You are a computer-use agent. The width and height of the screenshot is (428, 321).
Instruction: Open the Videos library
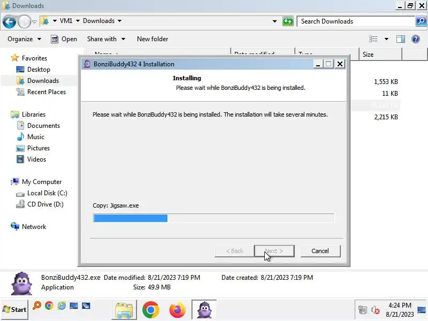click(36, 159)
